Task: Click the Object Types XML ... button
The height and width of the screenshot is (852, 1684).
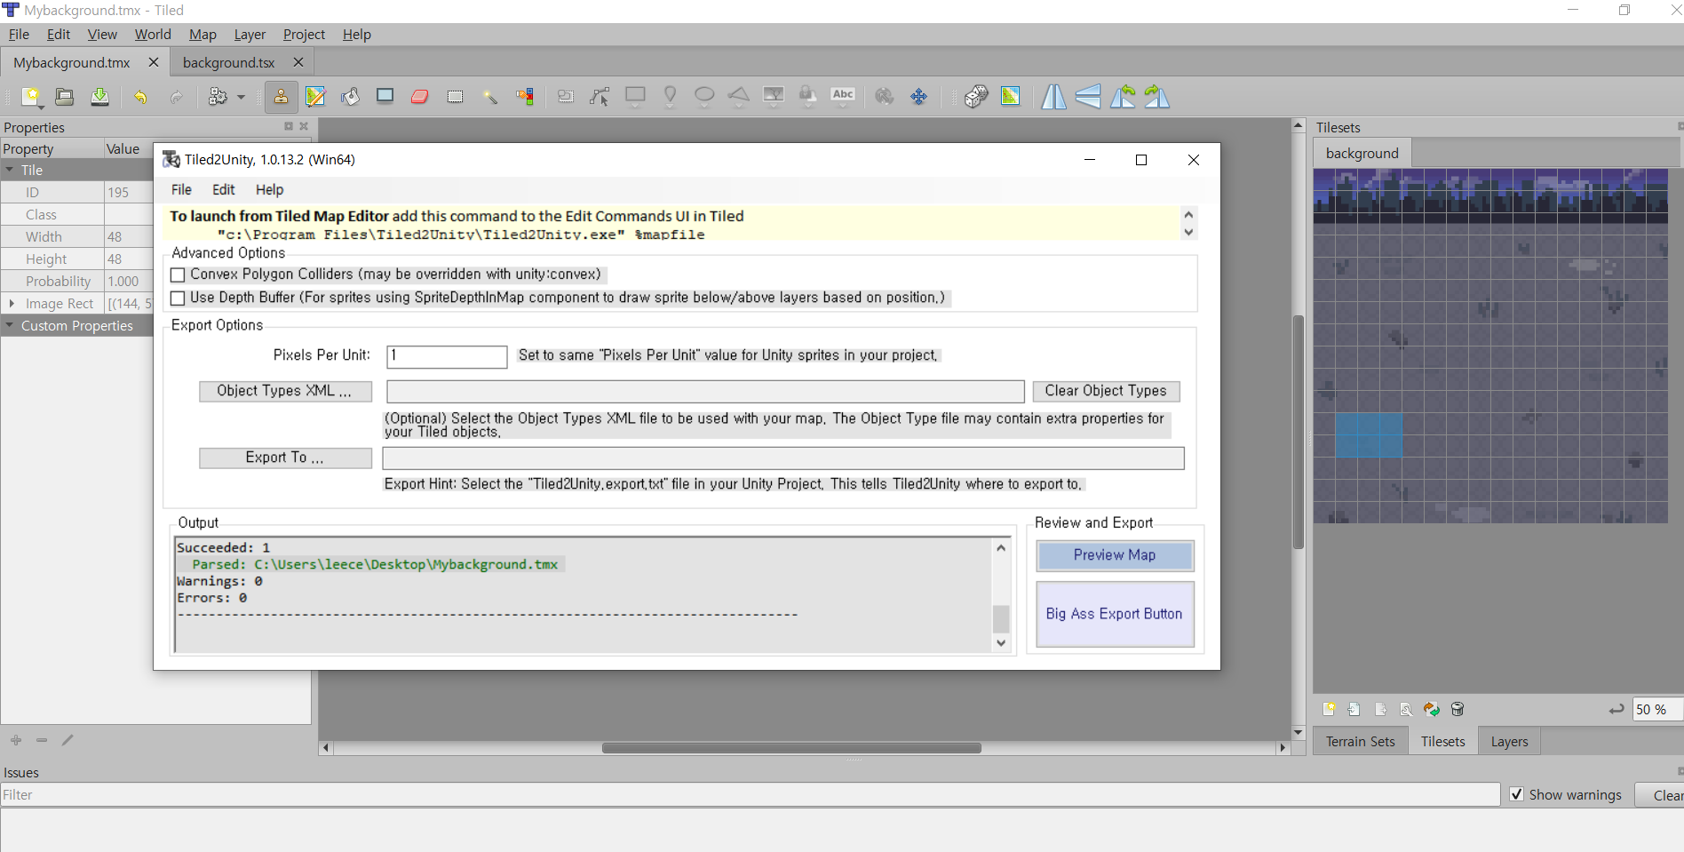Action: 285,391
